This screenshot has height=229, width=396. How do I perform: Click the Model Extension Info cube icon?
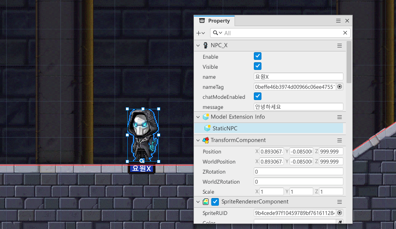(x=206, y=117)
